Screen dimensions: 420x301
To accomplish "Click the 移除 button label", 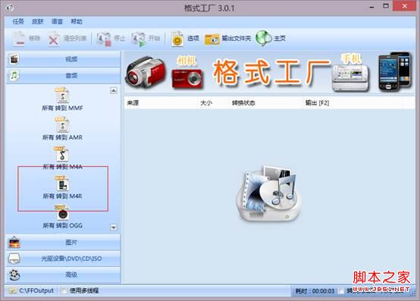I will (x=34, y=39).
